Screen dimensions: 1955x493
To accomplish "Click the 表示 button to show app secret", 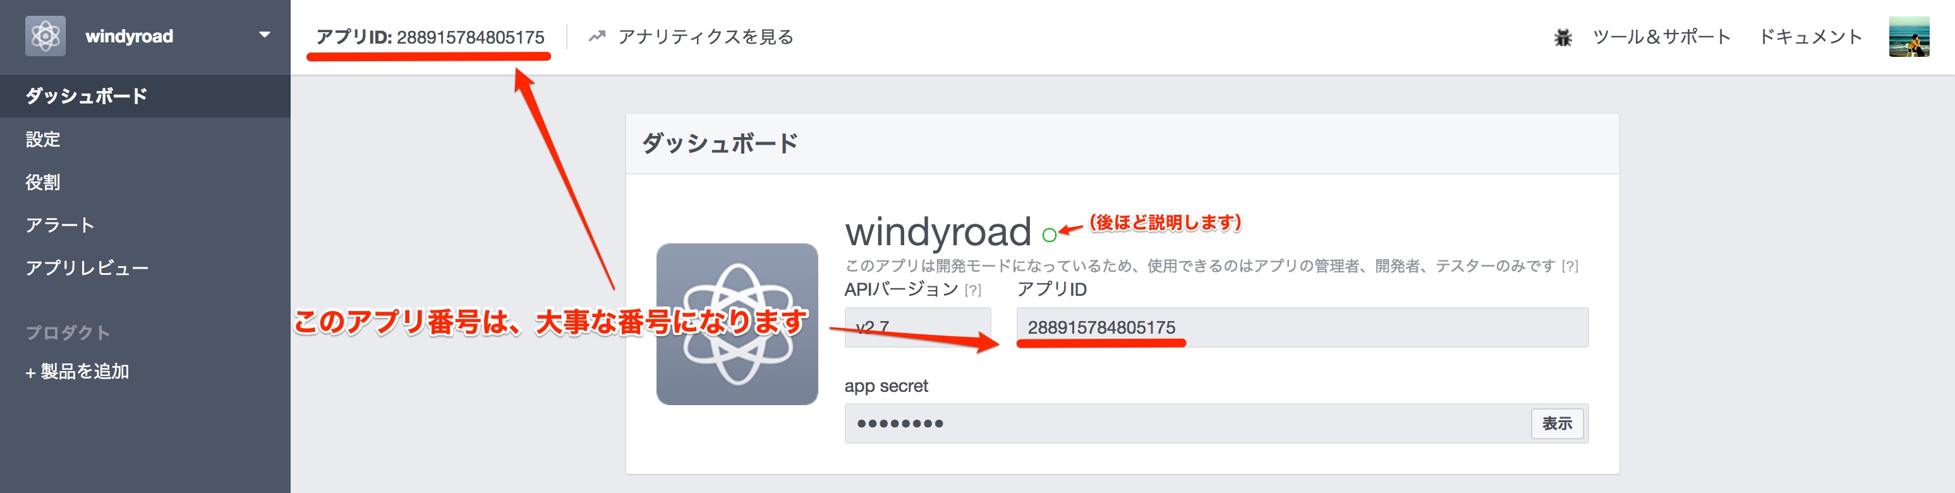I will point(1556,423).
